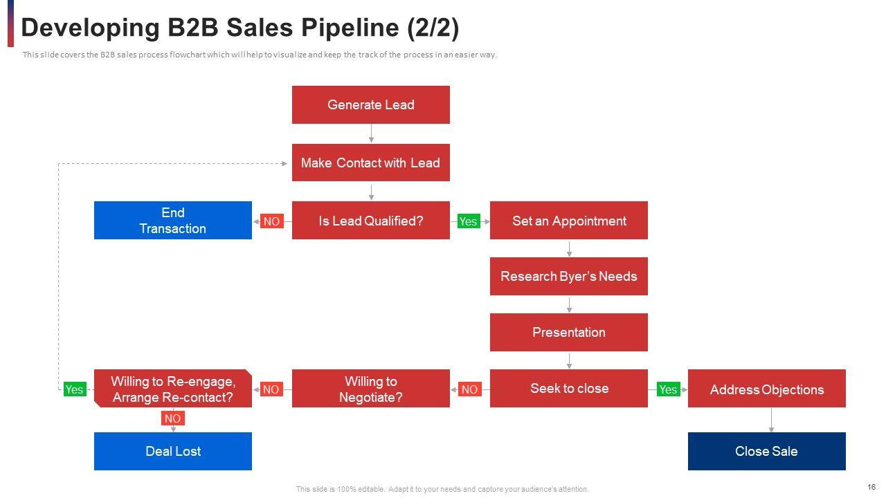Click the Is Lead Qualified? decision box
886x498 pixels.
370,221
